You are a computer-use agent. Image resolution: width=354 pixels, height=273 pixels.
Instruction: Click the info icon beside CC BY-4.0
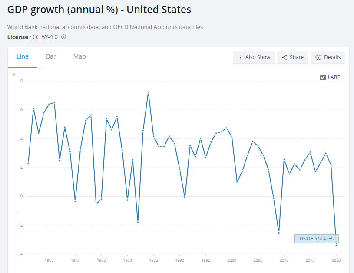pyautogui.click(x=63, y=37)
